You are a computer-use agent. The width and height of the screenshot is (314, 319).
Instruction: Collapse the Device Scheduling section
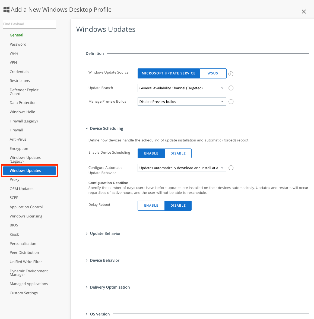pyautogui.click(x=106, y=128)
